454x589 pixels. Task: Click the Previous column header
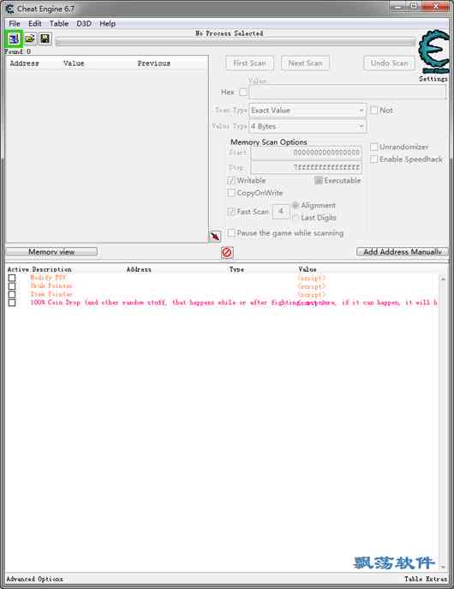click(154, 63)
